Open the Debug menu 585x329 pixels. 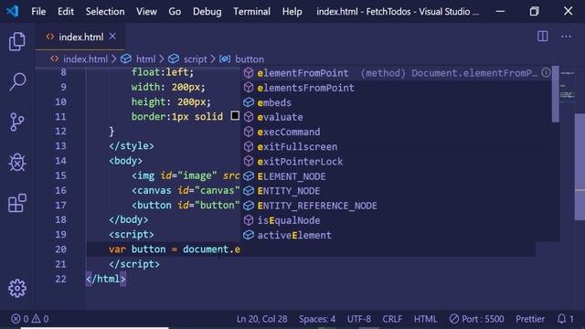207,12
